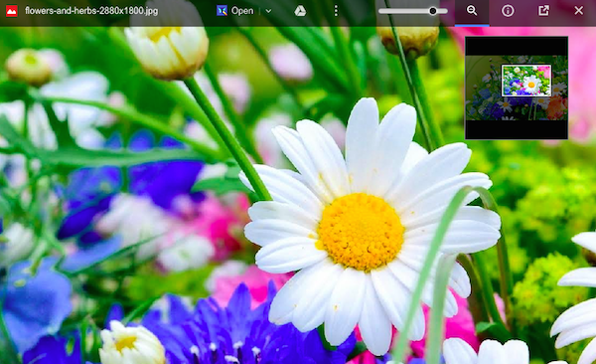Click the left side of the minimap thumbnail

click(479, 88)
